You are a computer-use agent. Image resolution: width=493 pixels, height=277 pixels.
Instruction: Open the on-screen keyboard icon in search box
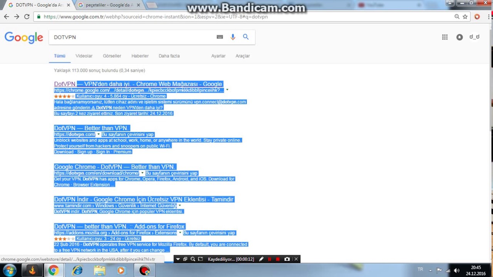coord(220,37)
